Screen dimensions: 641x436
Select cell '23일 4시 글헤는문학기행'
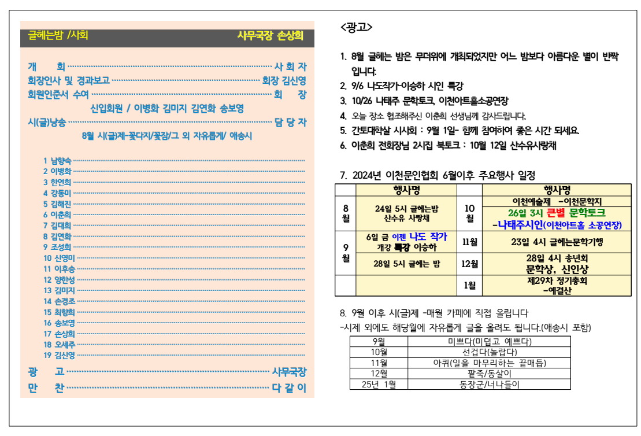point(557,242)
